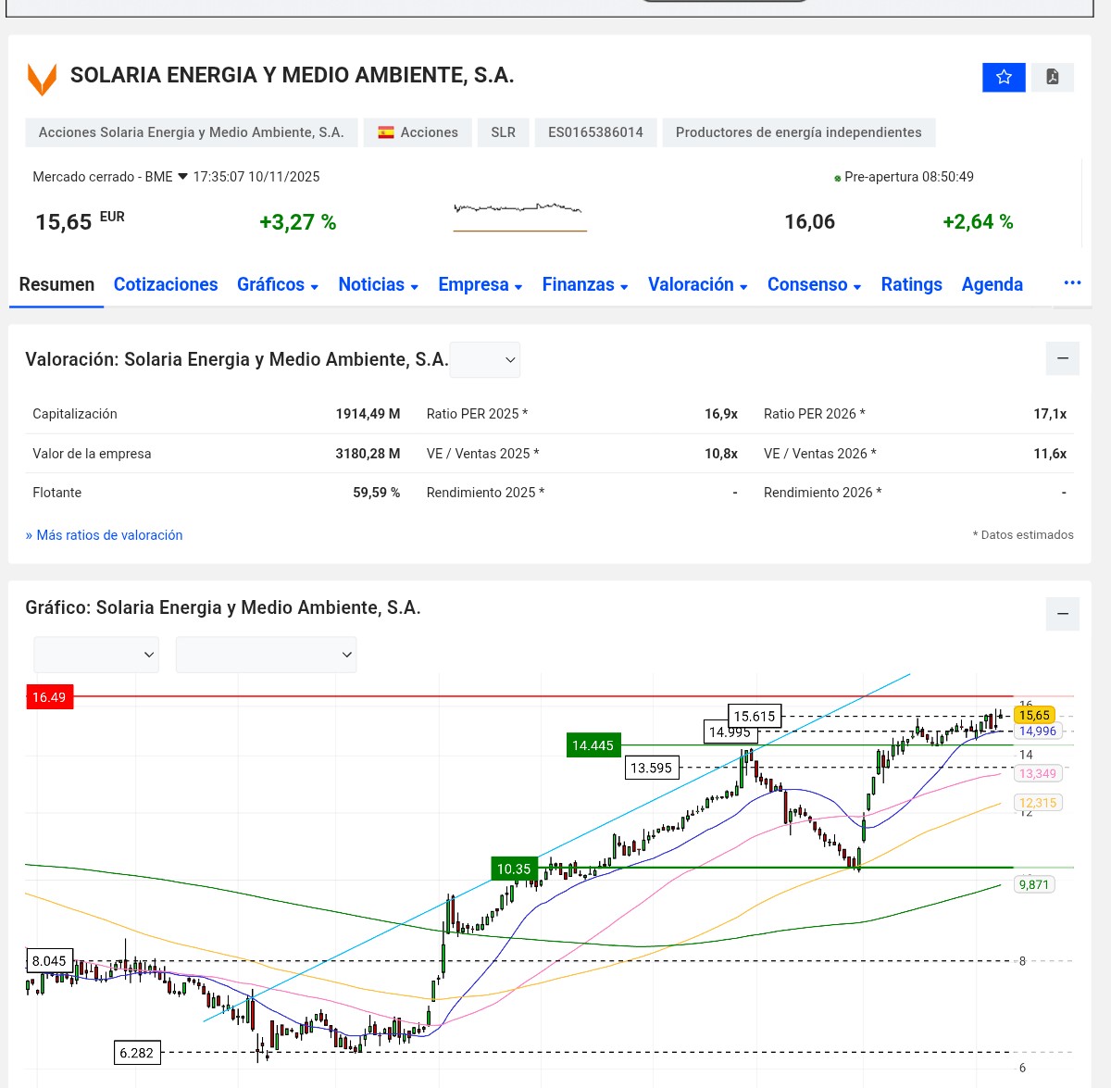The height and width of the screenshot is (1088, 1111).
Task: Click the 59,59 % Flotante value
Action: coord(377,493)
